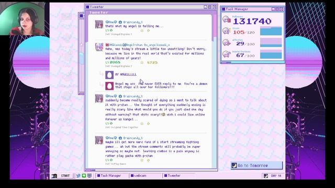Viewport: 335px width, 188px height.
Task: Click the Mental Darkness value 67/100
Action: pyautogui.click(x=245, y=55)
